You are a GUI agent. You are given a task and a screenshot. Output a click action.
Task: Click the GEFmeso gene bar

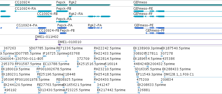pyautogui.click(x=178, y=5)
